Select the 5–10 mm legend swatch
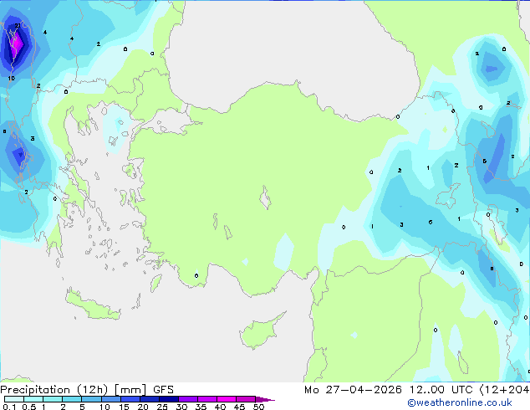This screenshot has width=530, height=410. (91, 399)
